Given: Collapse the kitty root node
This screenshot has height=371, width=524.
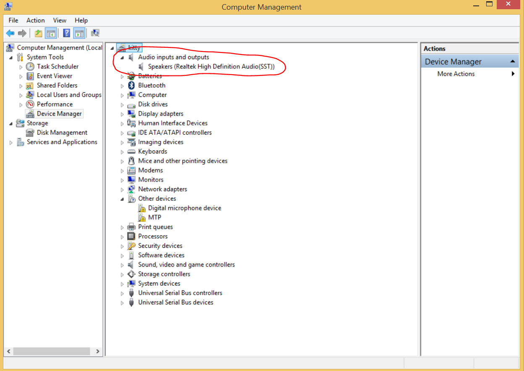Looking at the screenshot, I should point(112,48).
